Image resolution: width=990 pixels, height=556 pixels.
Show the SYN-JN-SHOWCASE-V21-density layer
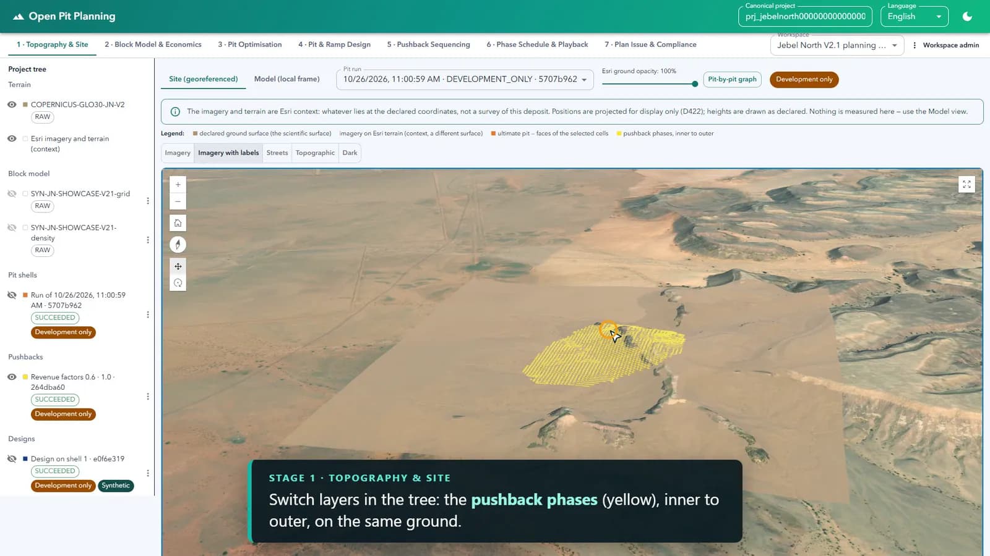click(x=12, y=227)
